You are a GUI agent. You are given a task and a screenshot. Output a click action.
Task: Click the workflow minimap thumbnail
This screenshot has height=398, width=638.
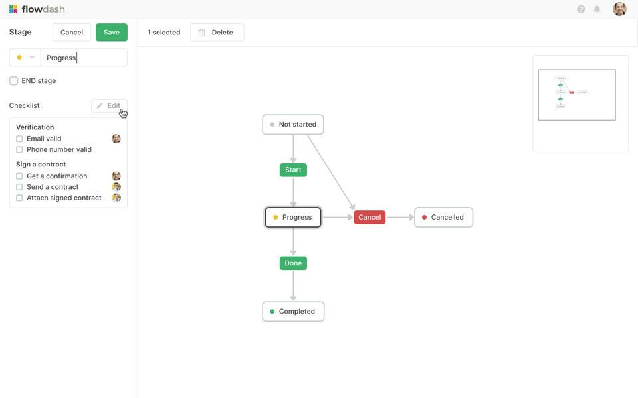(x=577, y=95)
